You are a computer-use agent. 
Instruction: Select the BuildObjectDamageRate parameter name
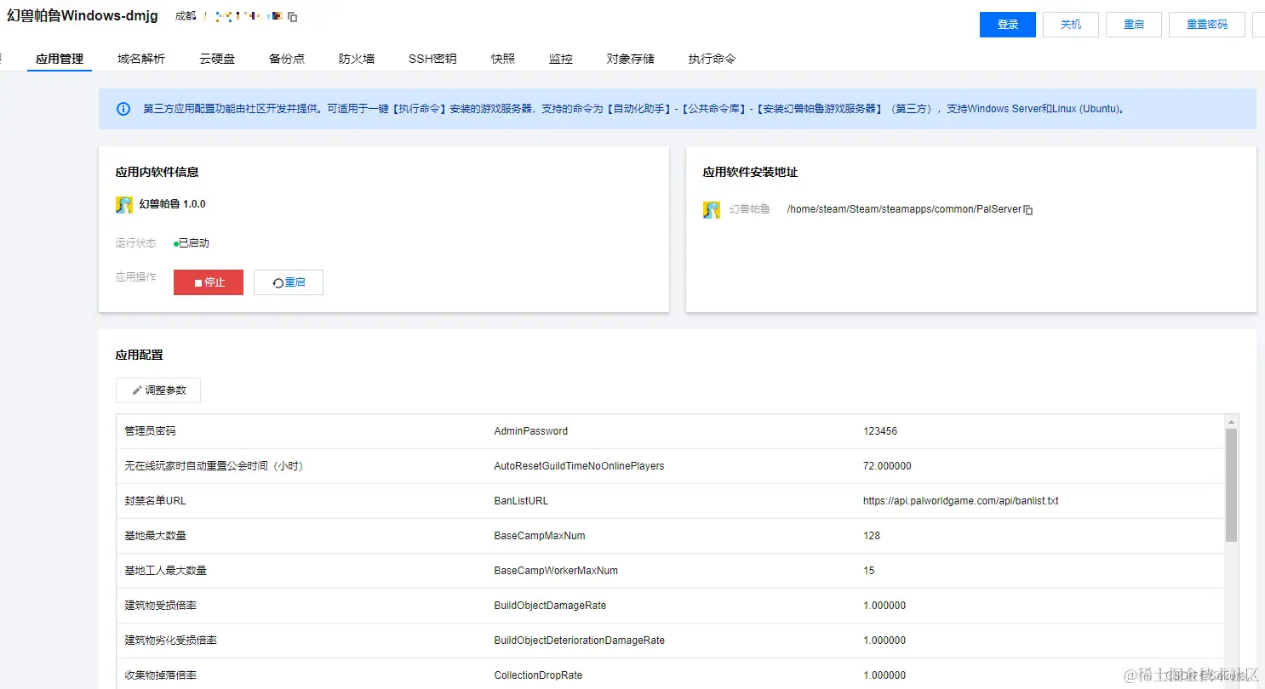pyautogui.click(x=550, y=606)
